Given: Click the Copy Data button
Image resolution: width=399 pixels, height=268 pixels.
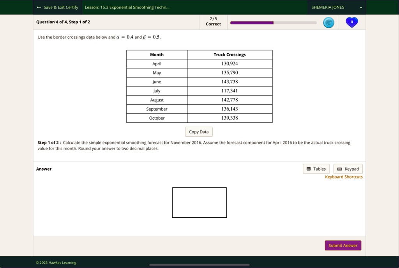Looking at the screenshot, I should coord(199,132).
